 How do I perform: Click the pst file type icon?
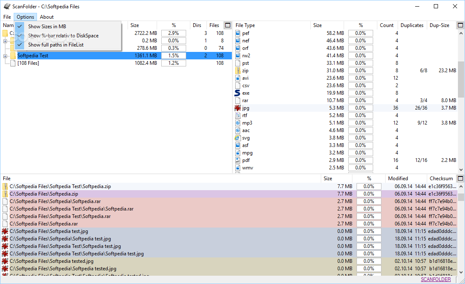click(x=238, y=63)
